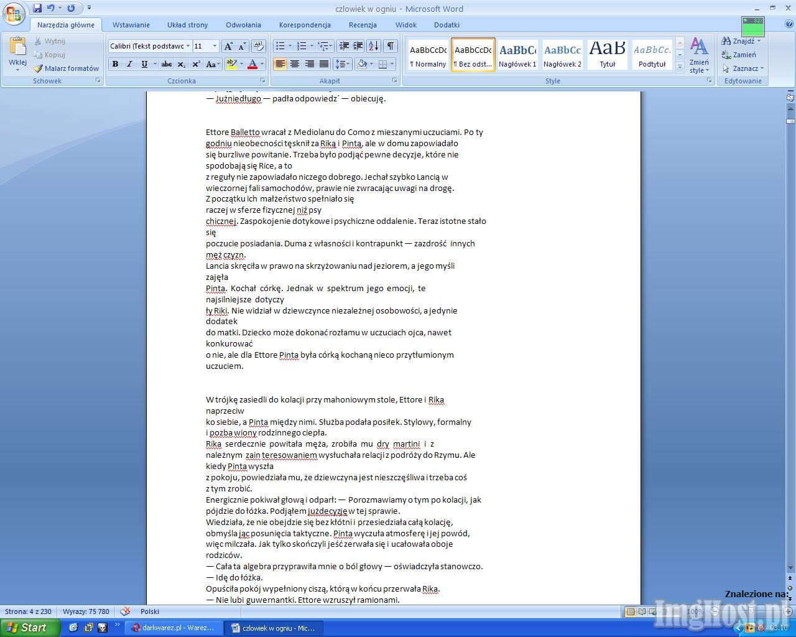
Task: Open the Calibri font name dropdown
Action: coord(188,46)
